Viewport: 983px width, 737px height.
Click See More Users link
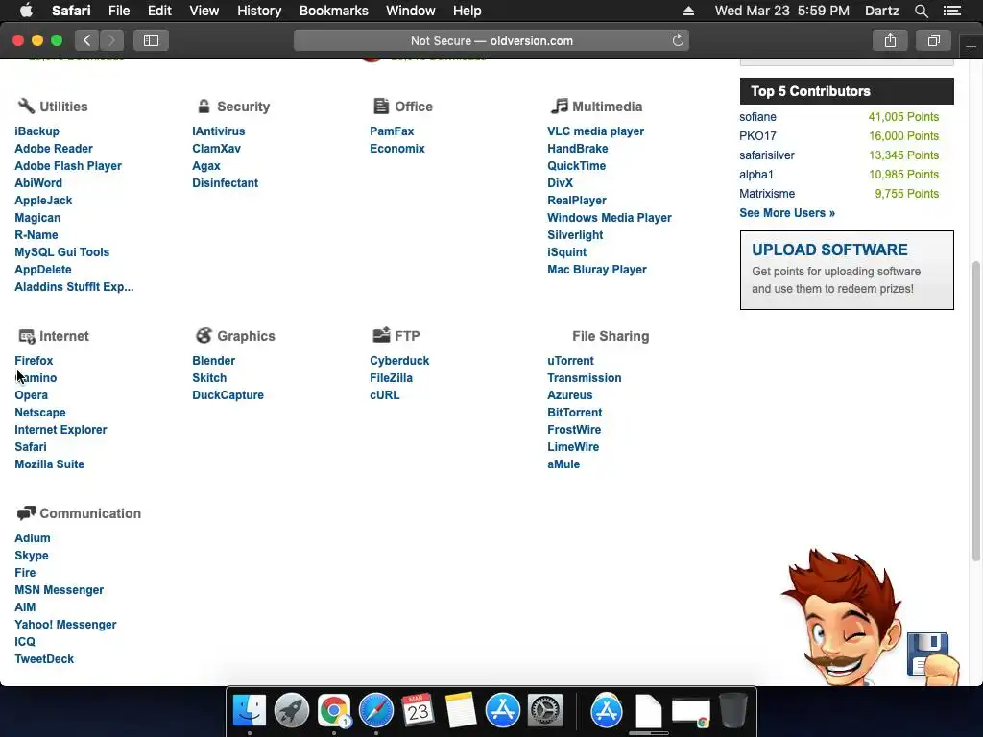point(787,213)
